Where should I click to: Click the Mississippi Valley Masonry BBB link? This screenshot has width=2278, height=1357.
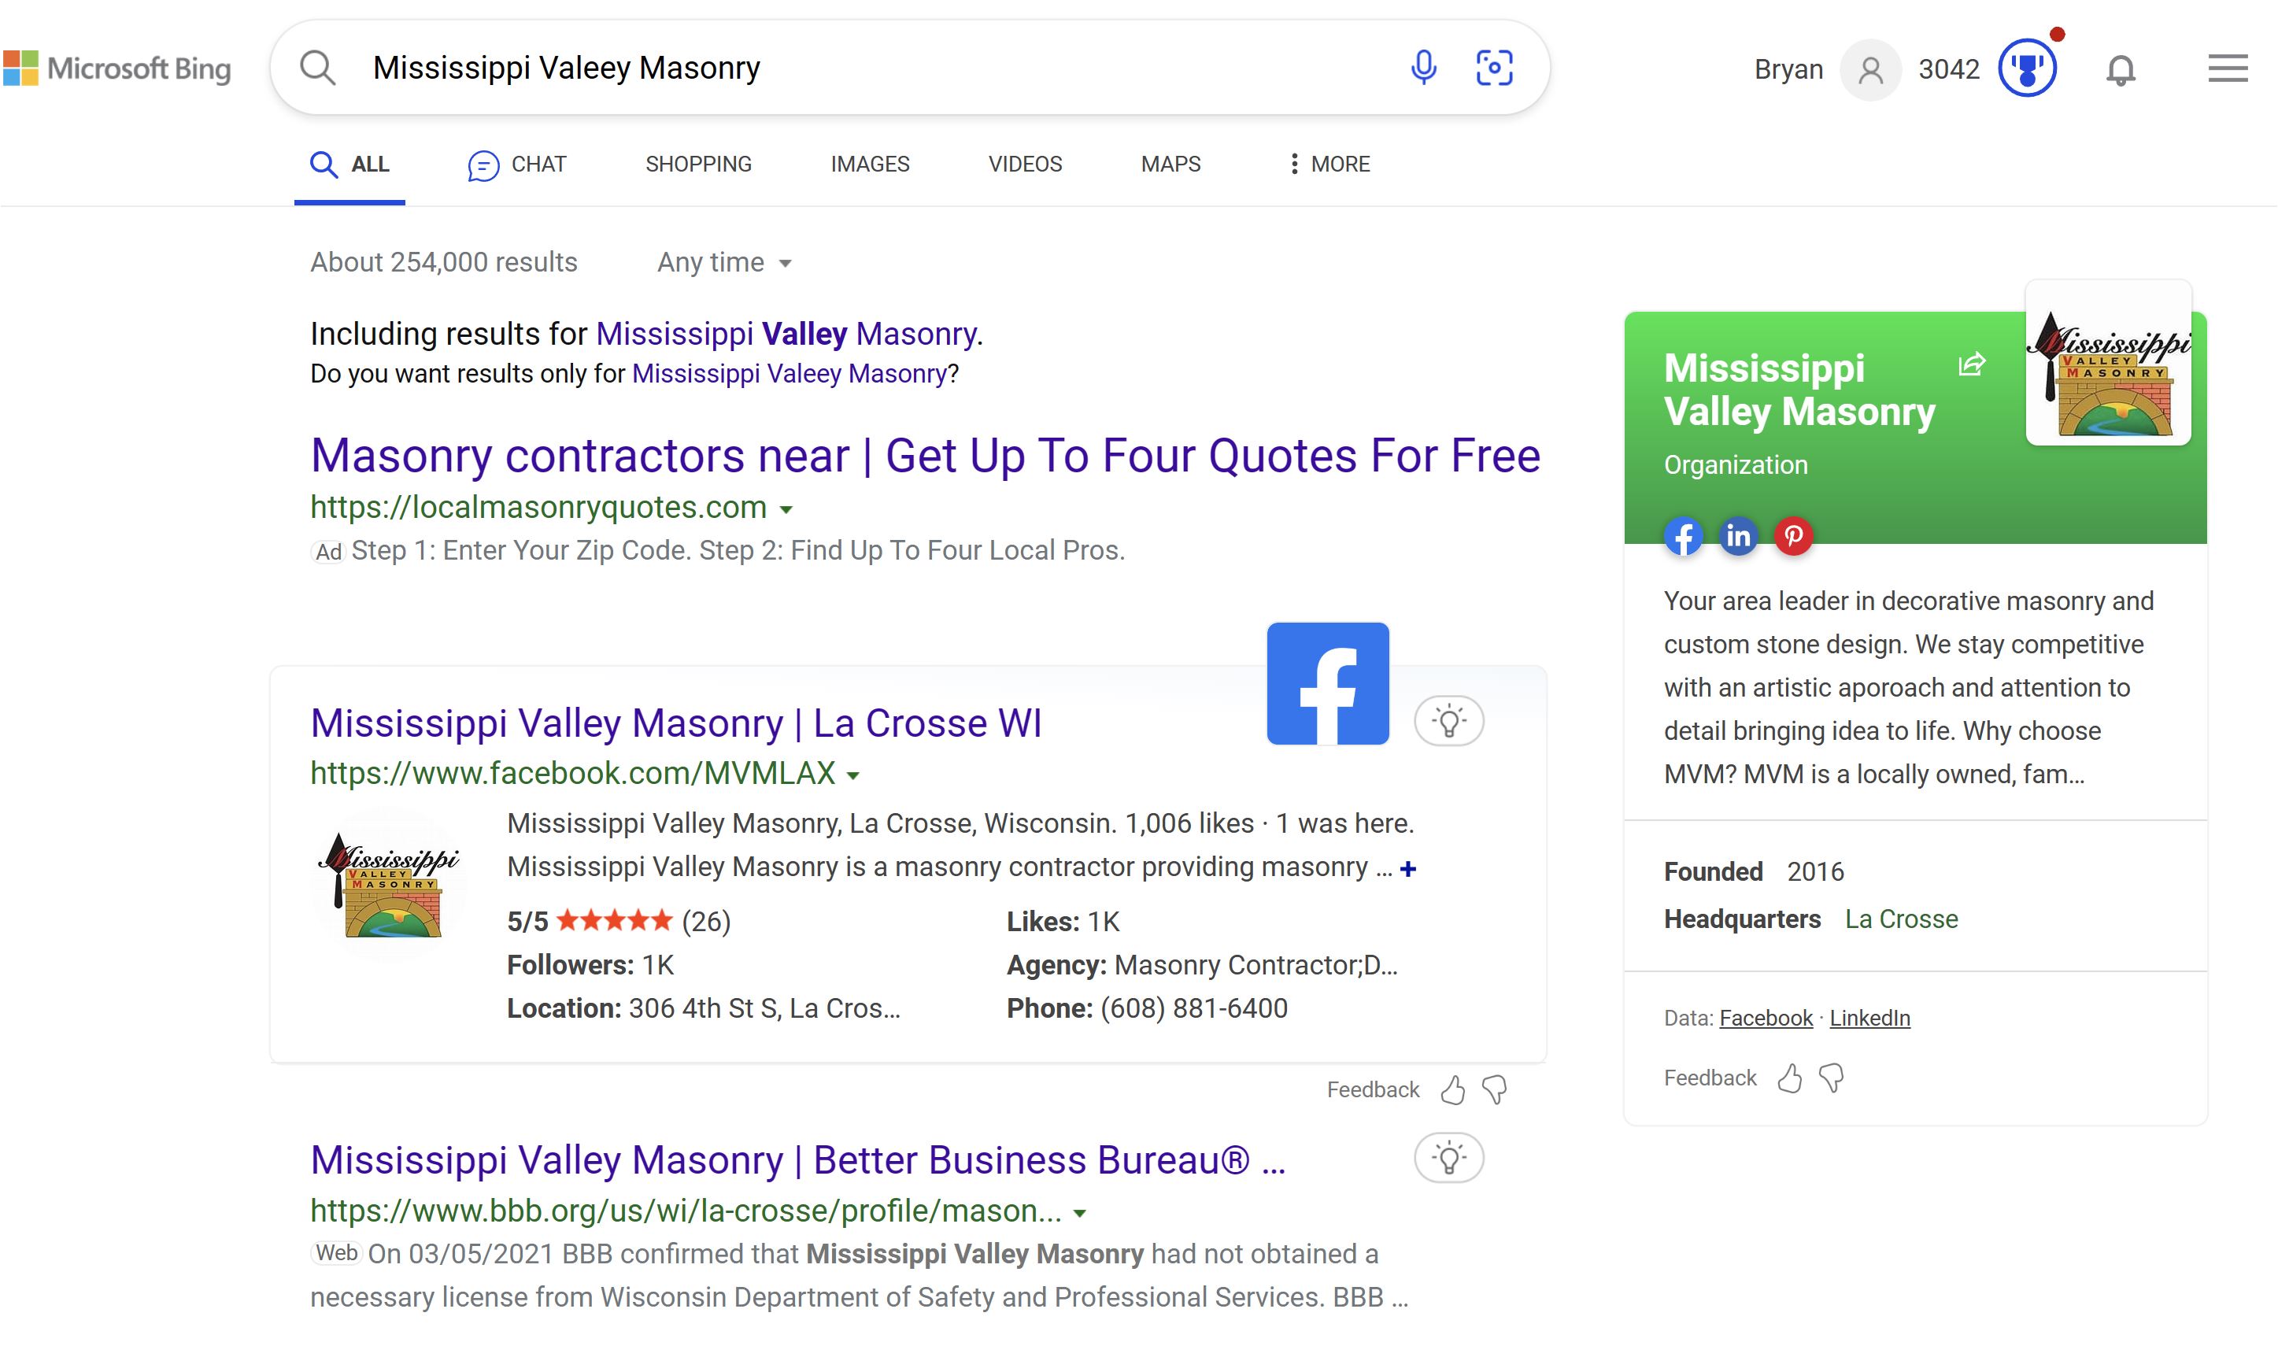[x=798, y=1159]
